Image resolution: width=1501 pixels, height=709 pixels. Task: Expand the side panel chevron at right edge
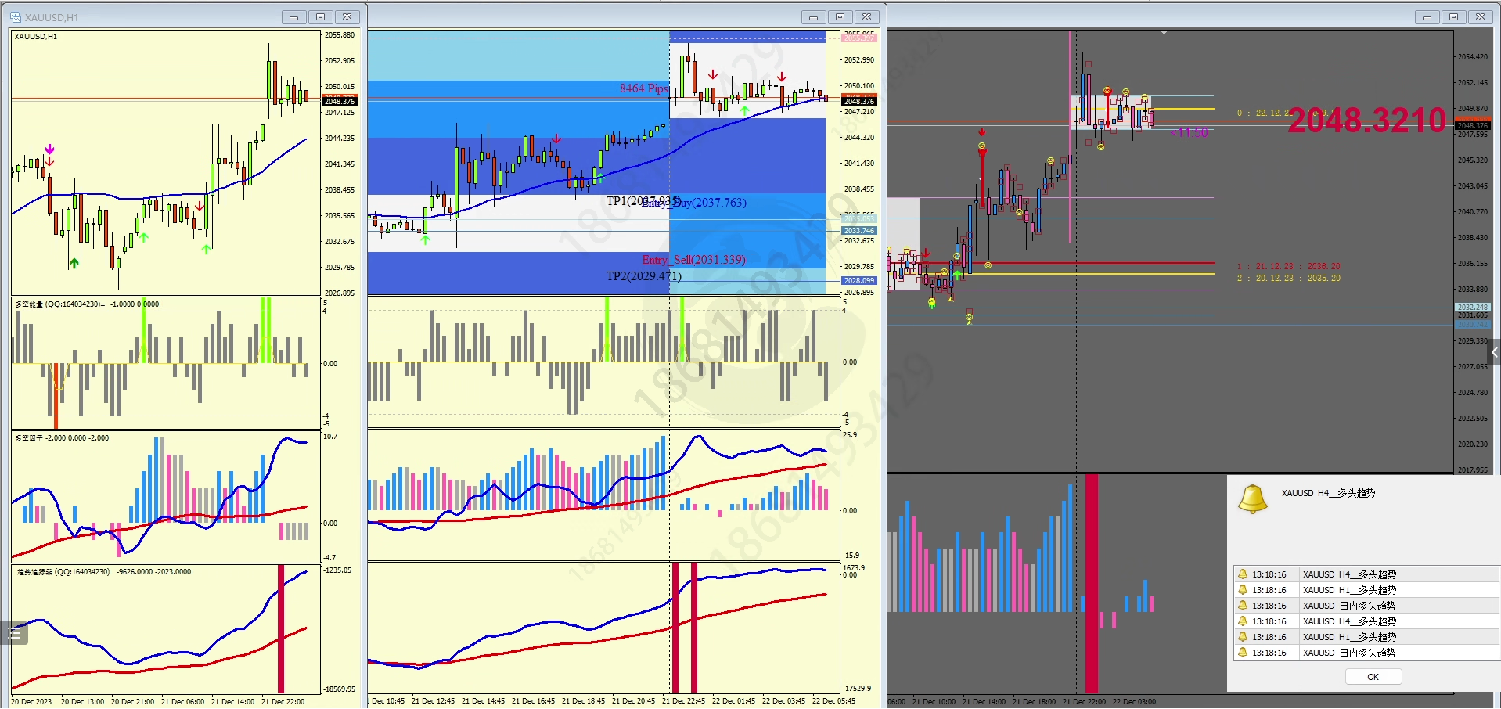pos(1494,353)
